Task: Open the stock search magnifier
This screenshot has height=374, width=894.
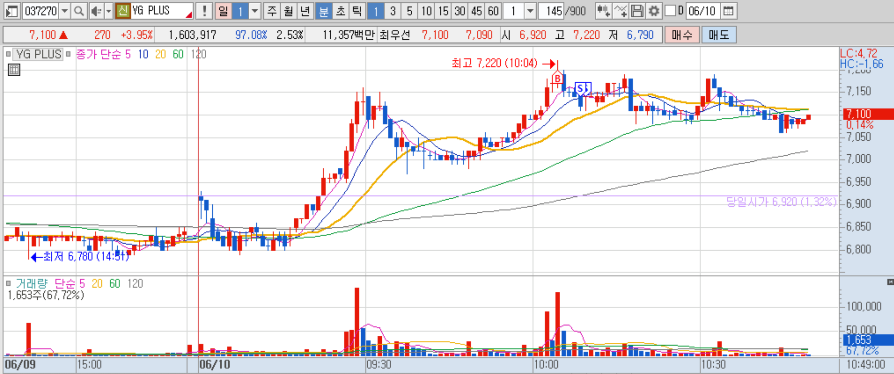Action: tap(79, 11)
